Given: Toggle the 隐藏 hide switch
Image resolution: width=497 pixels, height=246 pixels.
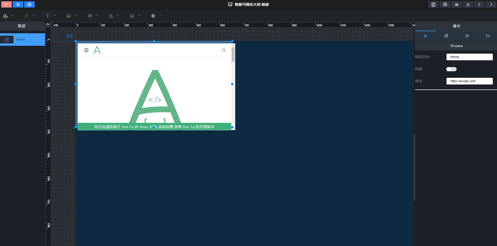Looking at the screenshot, I should 451,69.
